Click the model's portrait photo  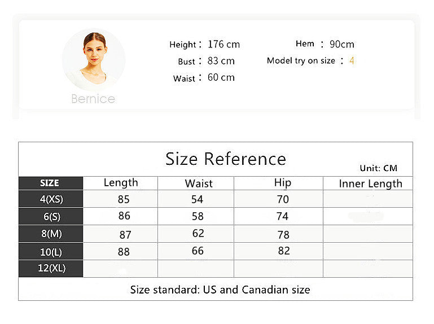point(93,59)
